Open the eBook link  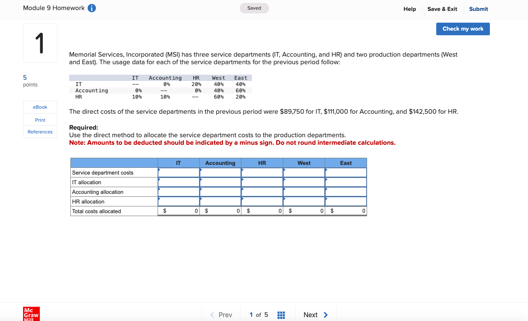pos(40,107)
